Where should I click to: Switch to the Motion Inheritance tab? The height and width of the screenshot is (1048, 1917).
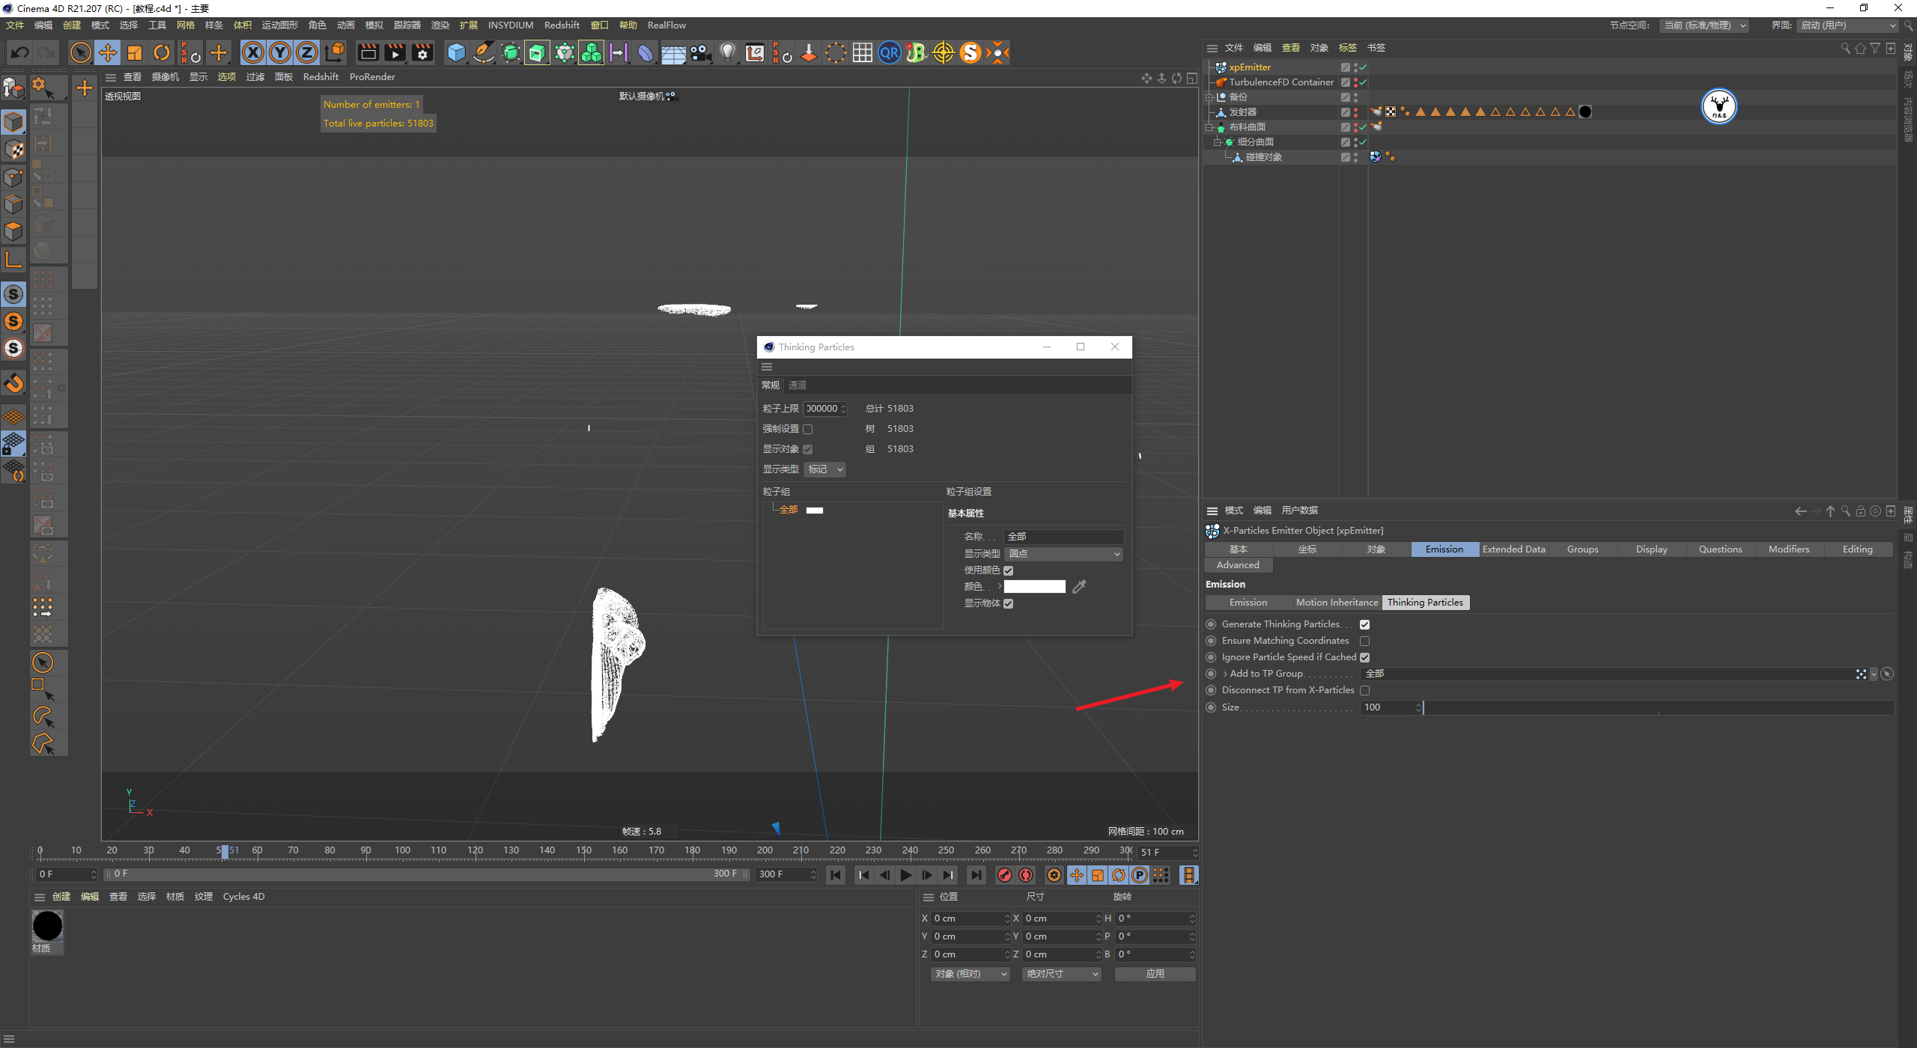1337,603
